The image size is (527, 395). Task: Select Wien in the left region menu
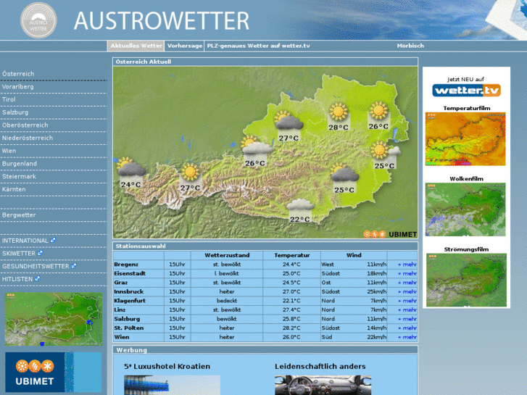(x=9, y=150)
